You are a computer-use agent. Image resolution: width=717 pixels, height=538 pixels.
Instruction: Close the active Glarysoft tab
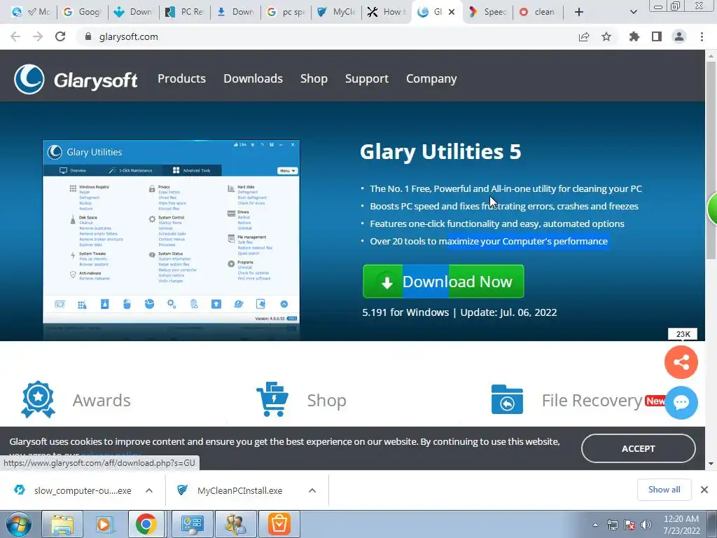click(452, 12)
